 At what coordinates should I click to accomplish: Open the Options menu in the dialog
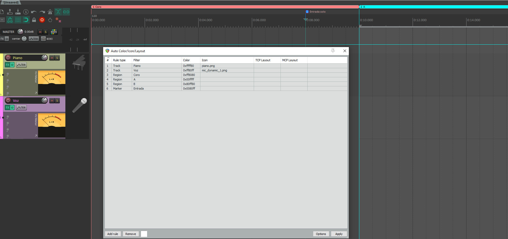tap(321, 234)
